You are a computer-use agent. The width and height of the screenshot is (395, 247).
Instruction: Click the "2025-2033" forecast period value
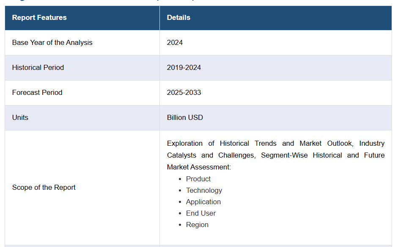coord(184,93)
